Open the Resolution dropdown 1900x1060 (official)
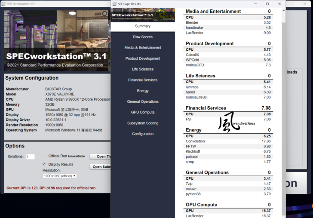The image size is (313, 218). 59,176
